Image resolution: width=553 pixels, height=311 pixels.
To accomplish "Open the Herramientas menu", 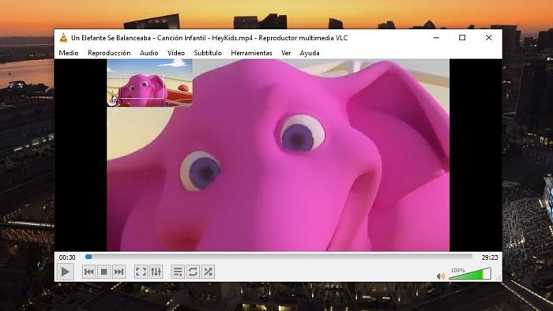I will (251, 53).
